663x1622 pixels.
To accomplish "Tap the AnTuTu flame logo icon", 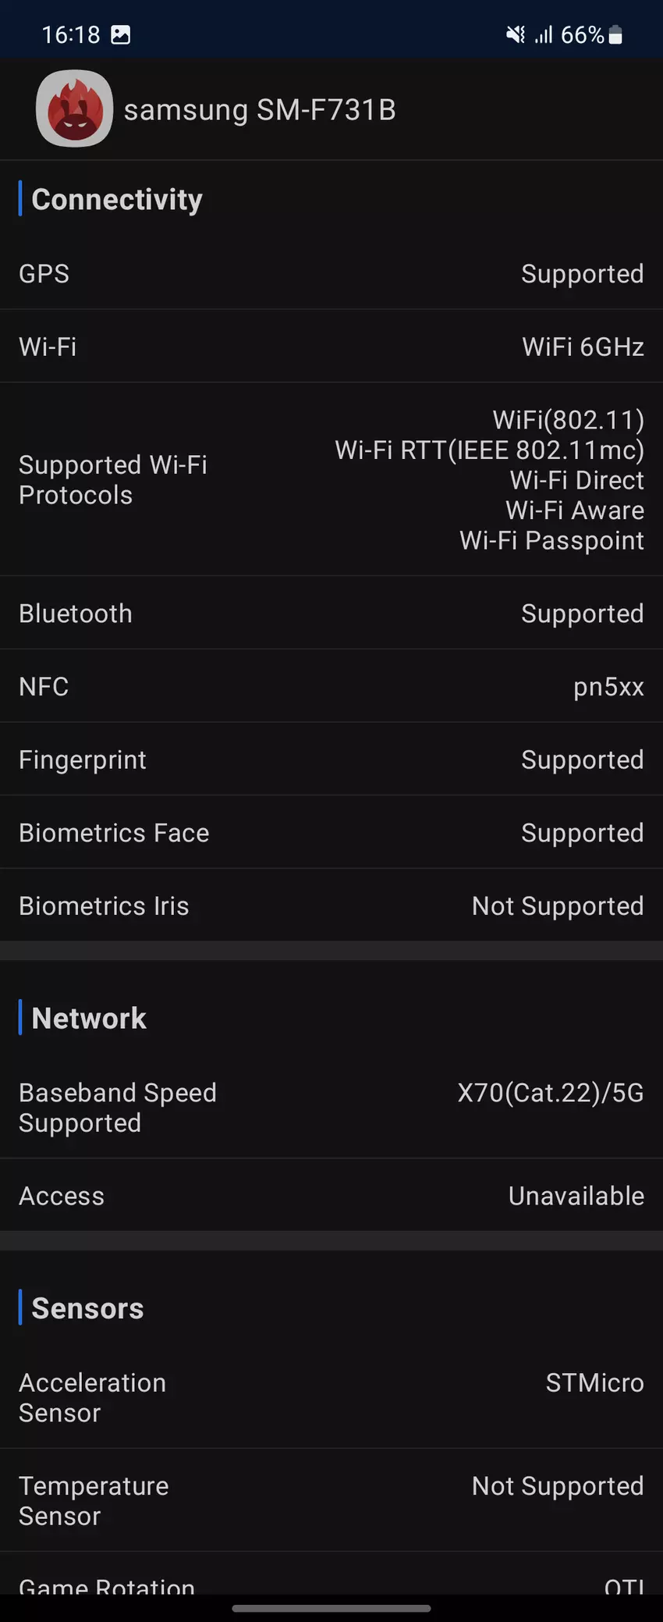I will coord(74,108).
